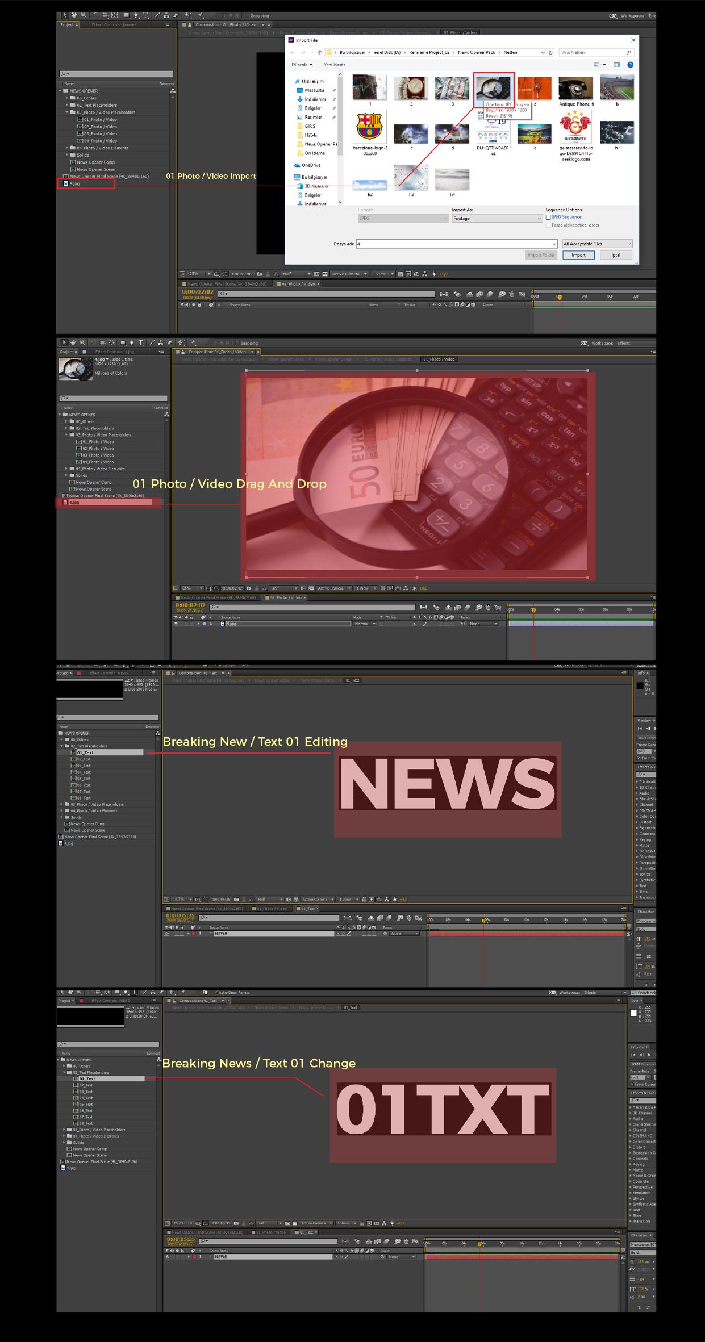Select the Hand tool in euro-photo window toolbar
Screen dimensions: 705x1342
tap(73, 342)
